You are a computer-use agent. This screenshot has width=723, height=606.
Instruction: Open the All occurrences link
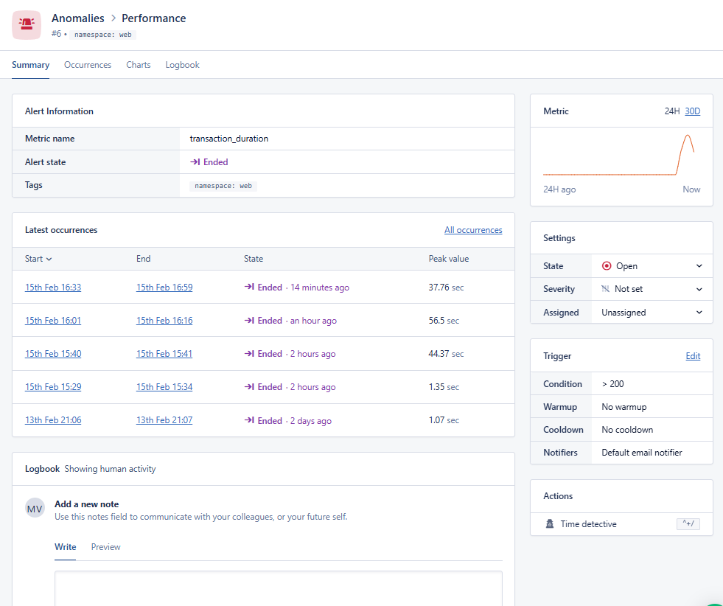pyautogui.click(x=473, y=230)
